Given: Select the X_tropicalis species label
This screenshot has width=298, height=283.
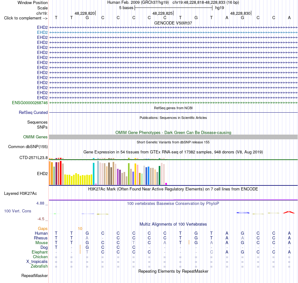Looking at the screenshot, I should click(x=37, y=262).
